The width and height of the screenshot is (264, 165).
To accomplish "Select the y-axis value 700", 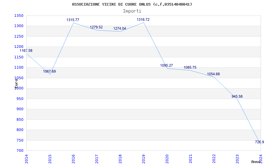I will click(x=20, y=150).
